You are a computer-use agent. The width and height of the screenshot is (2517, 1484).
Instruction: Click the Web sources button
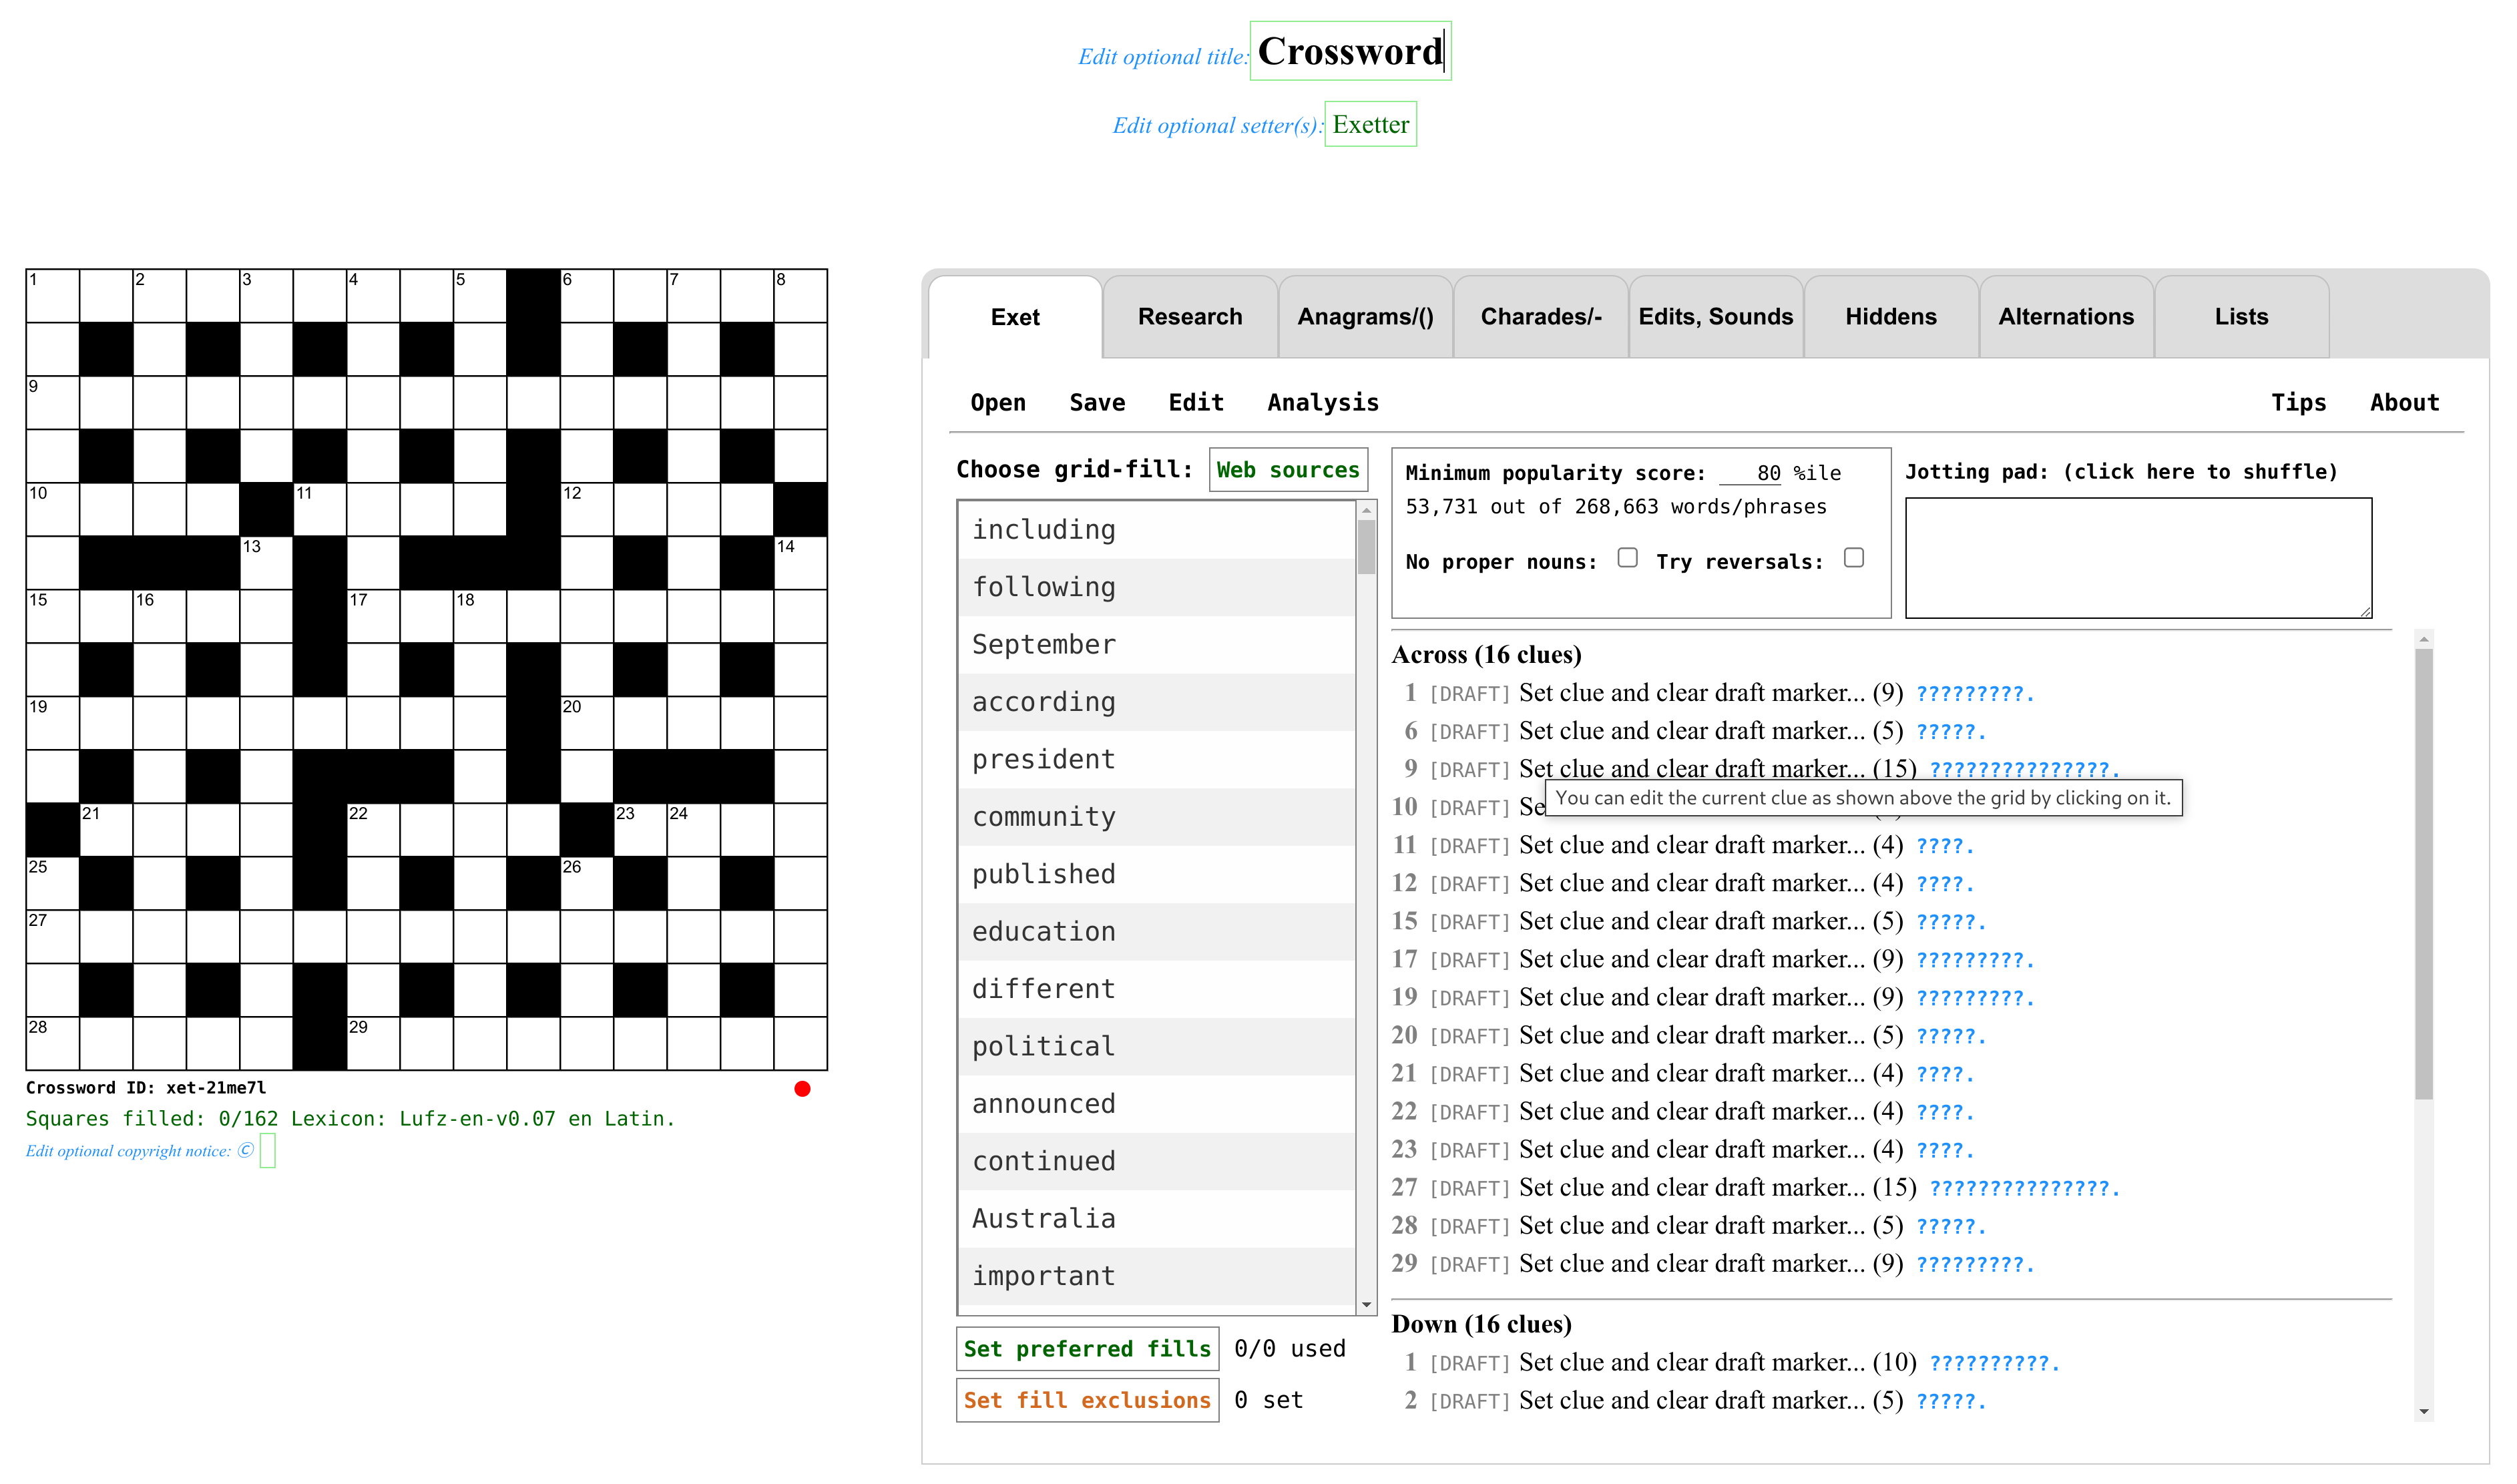point(1287,470)
